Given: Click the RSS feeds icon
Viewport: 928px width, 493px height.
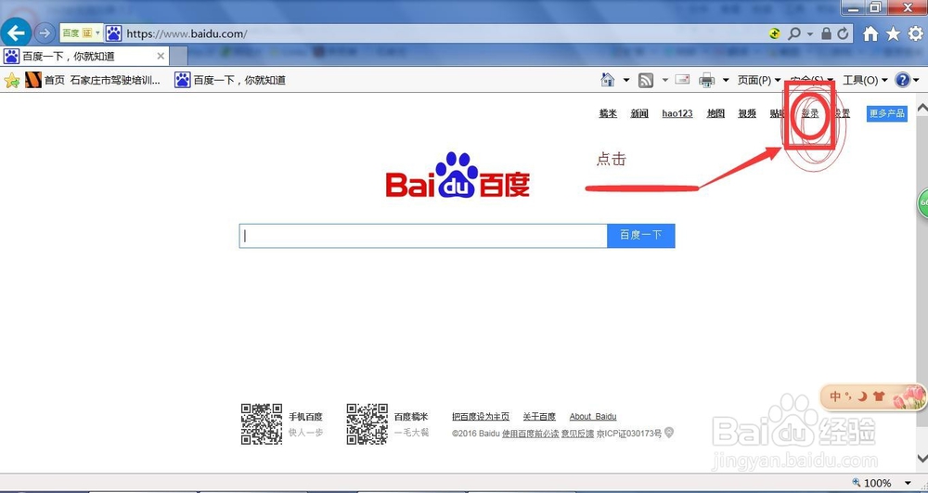Looking at the screenshot, I should 646,80.
